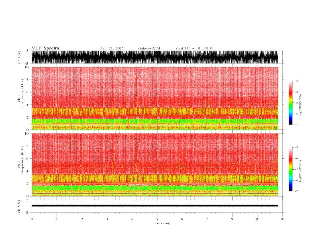Image resolution: width=318 pixels, height=246 pixels.
Task: Click the log(PSD) label beside ch.2 color bar
Action: pyautogui.click(x=300, y=171)
